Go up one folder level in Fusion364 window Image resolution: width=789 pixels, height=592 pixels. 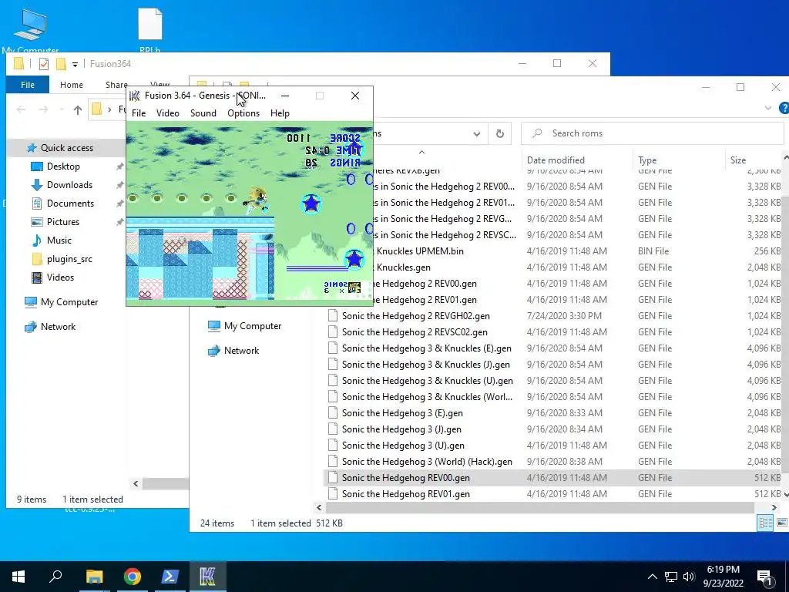(x=78, y=109)
